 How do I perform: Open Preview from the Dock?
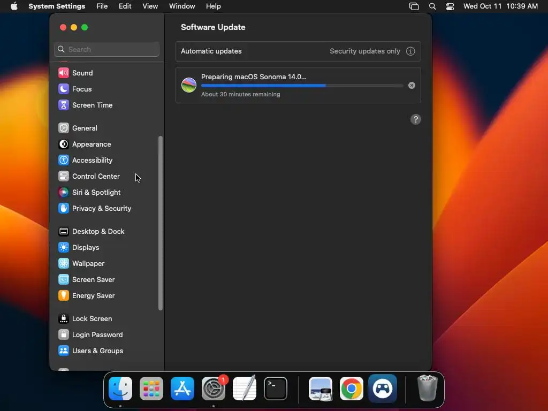pyautogui.click(x=321, y=389)
